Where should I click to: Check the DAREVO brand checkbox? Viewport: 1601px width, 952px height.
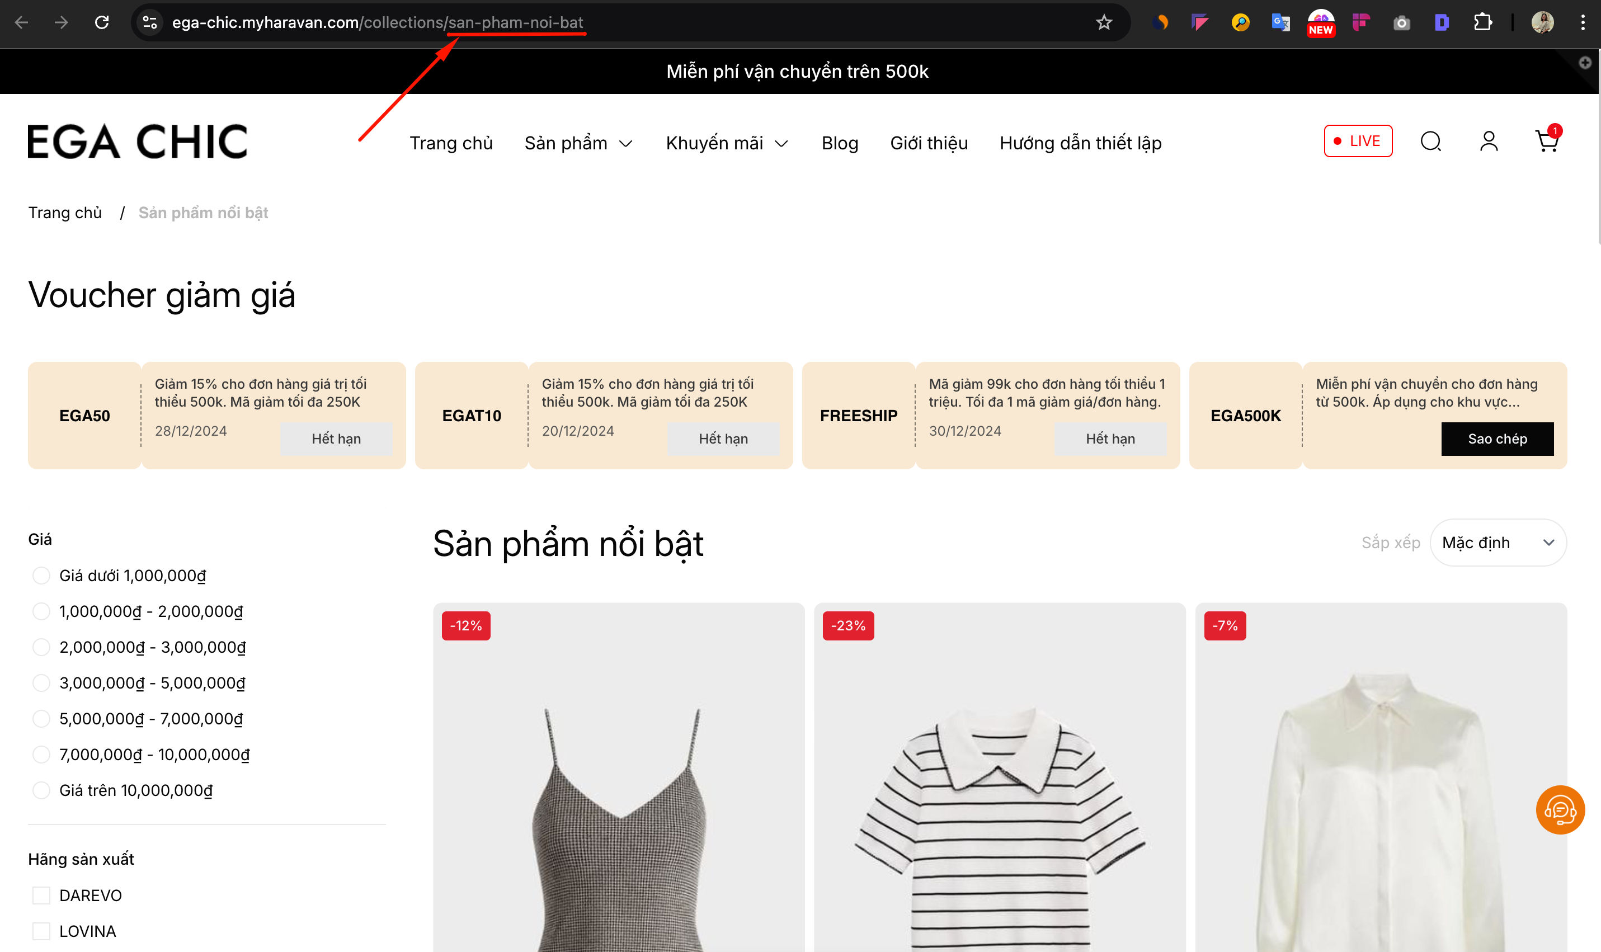pyautogui.click(x=41, y=895)
